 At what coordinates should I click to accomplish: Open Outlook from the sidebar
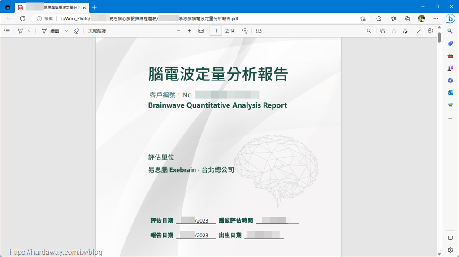click(x=450, y=93)
